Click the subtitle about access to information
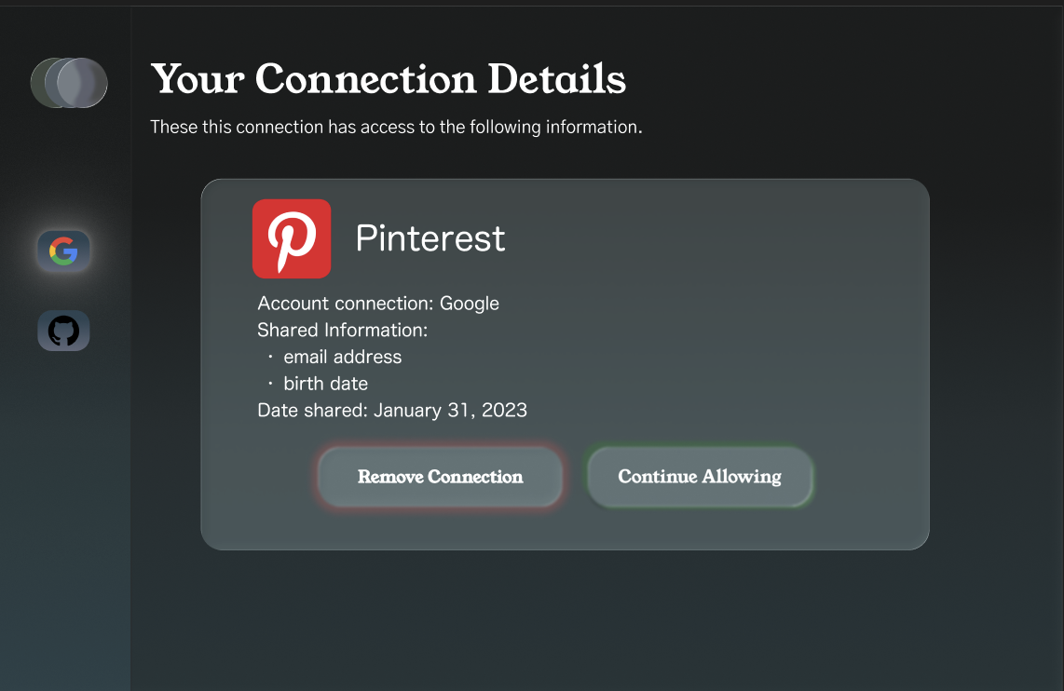Viewport: 1064px width, 691px height. point(396,127)
